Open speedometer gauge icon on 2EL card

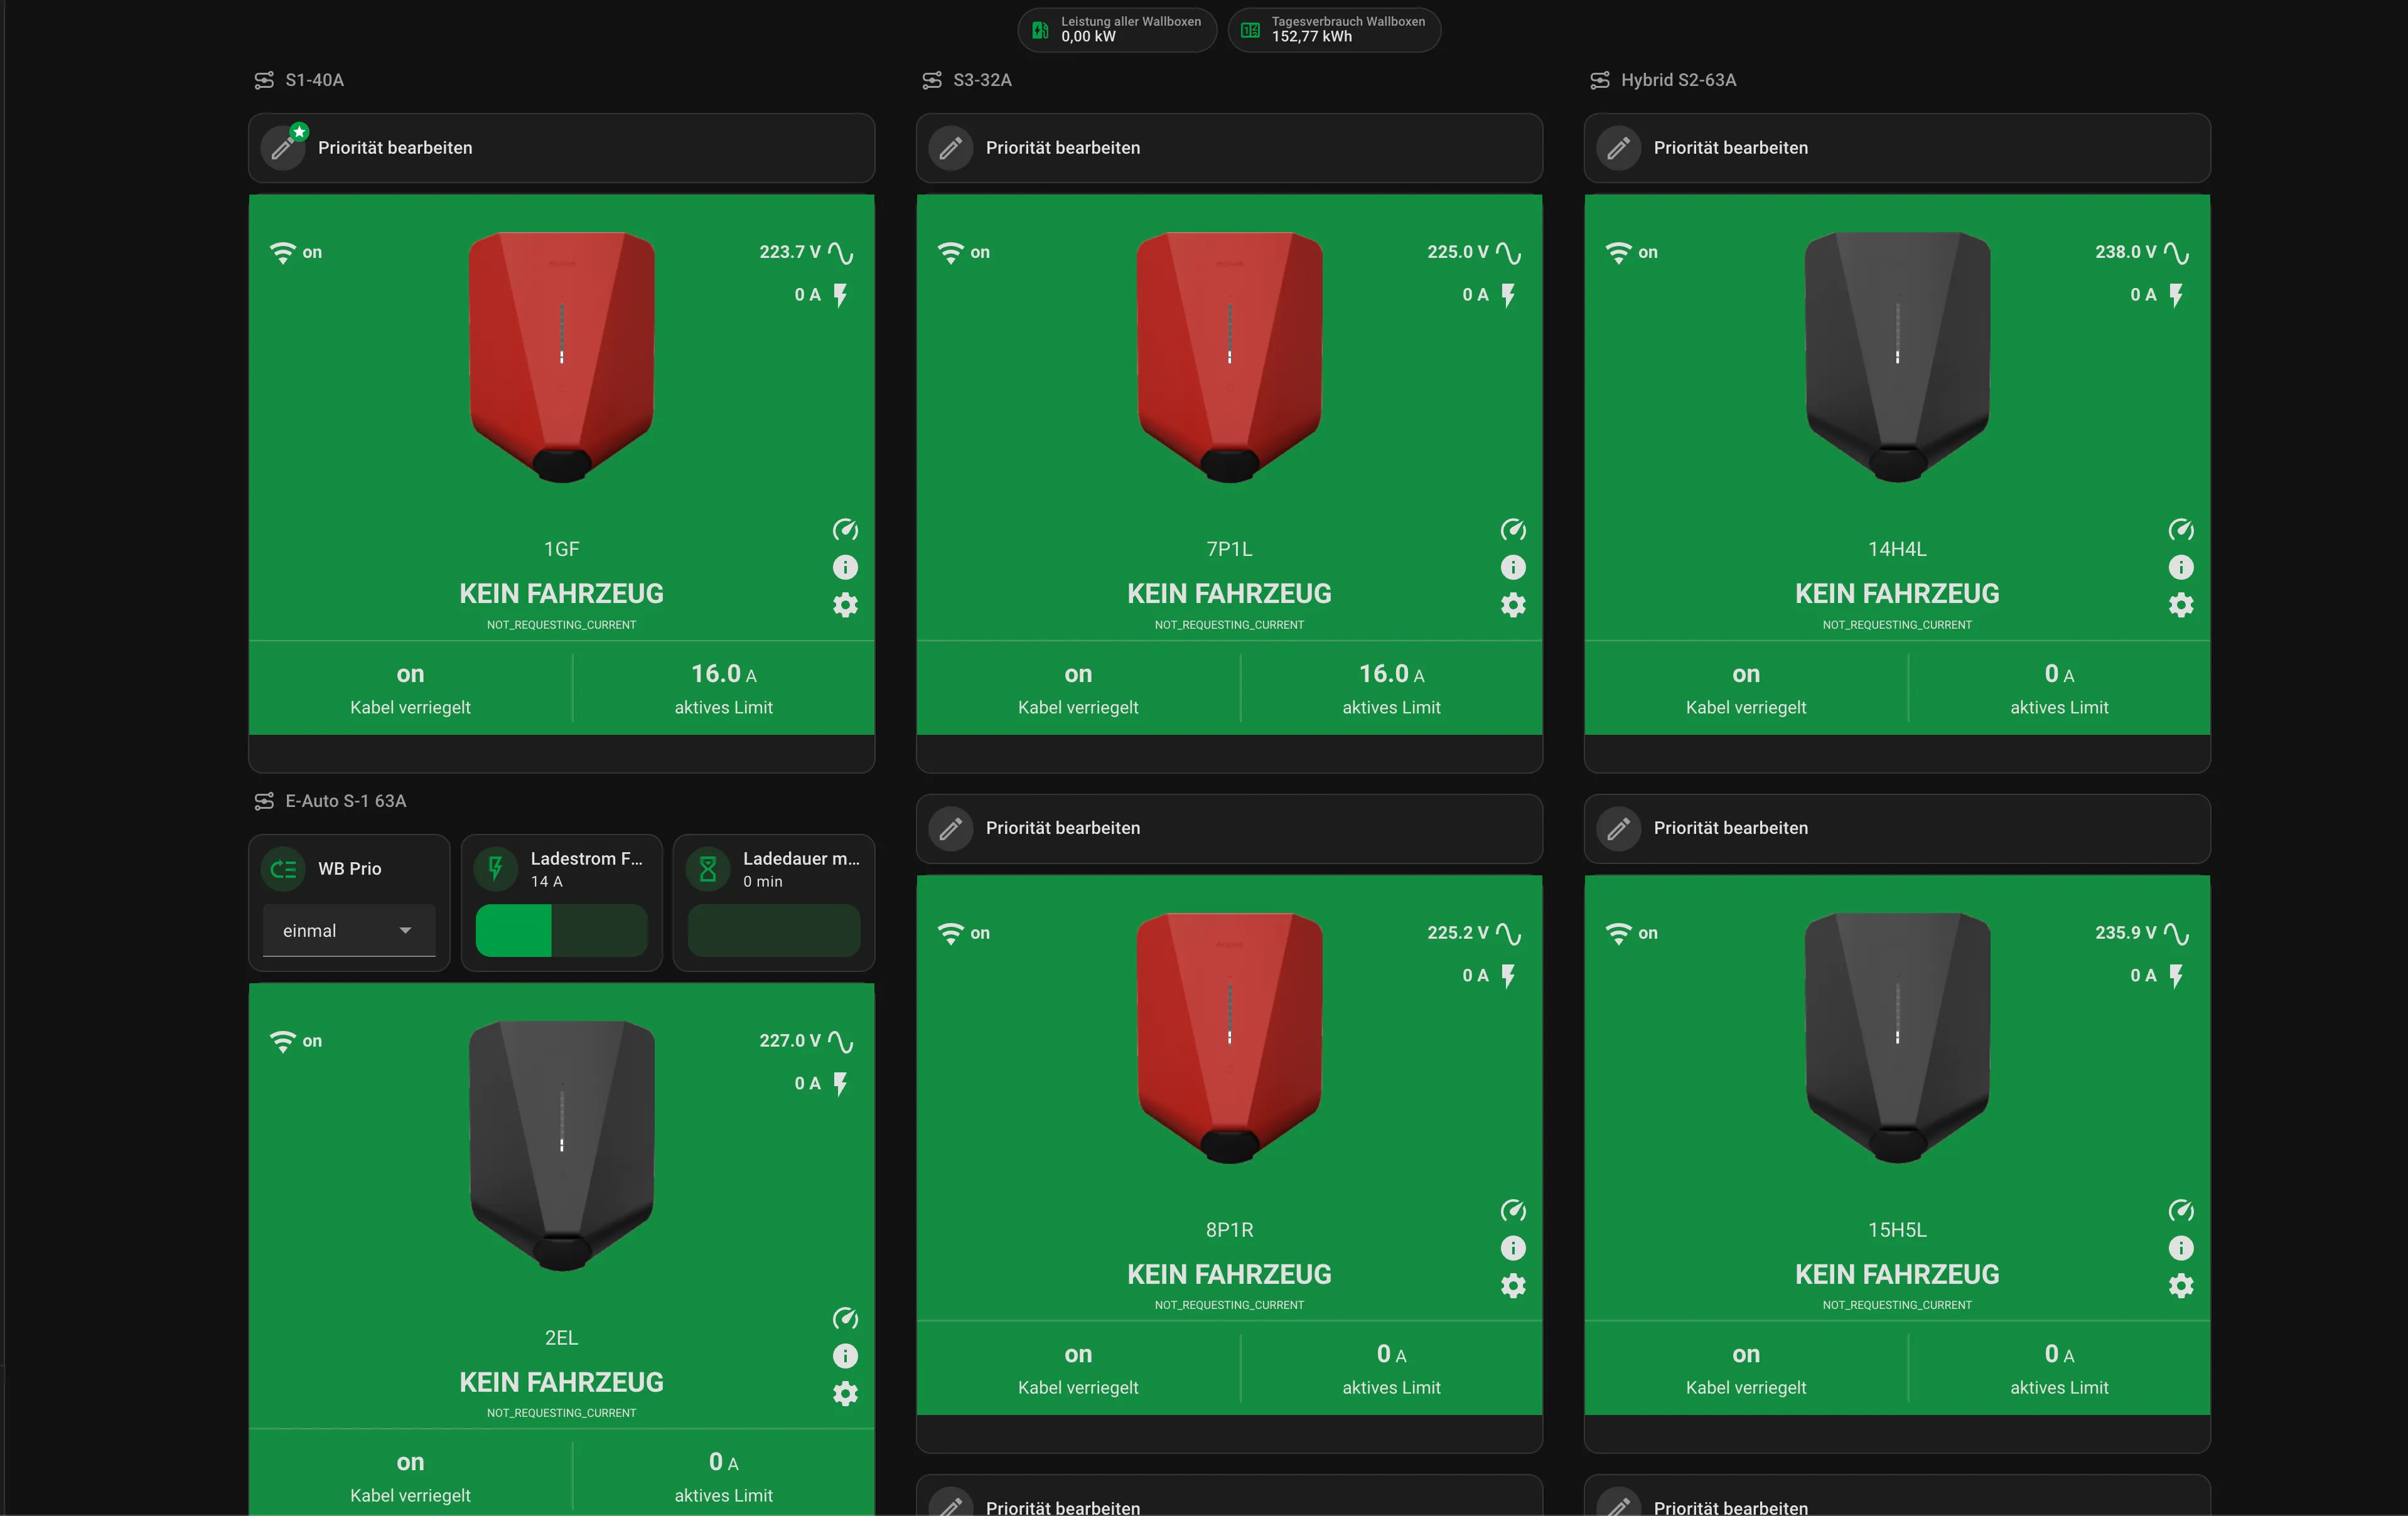point(845,1318)
